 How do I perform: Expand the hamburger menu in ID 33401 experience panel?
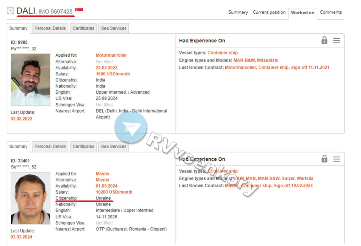336,159
